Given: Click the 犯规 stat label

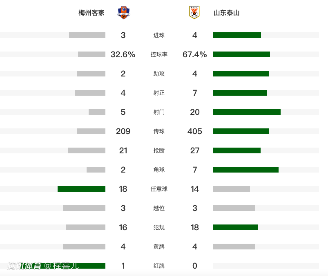Looking at the screenshot, I should [x=159, y=227].
